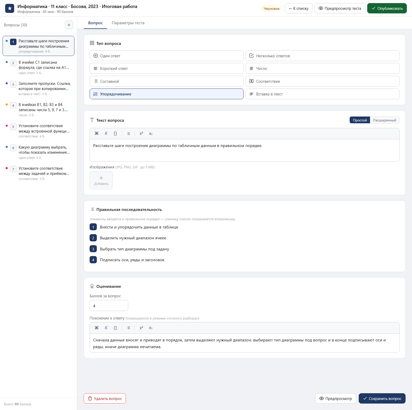
Task: Save with Сохранить вопрос button
Action: pyautogui.click(x=382, y=398)
